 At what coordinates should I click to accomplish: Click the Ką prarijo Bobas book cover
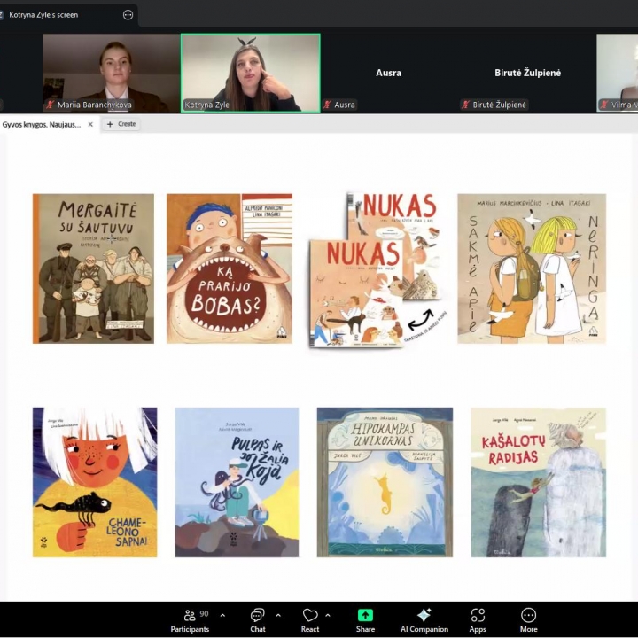(x=229, y=268)
